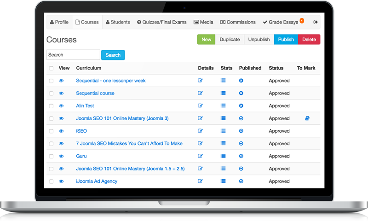Check the Joomla 1.5 + 2.5 row checkbox
Image resolution: width=368 pixels, height=222 pixels.
(x=51, y=169)
